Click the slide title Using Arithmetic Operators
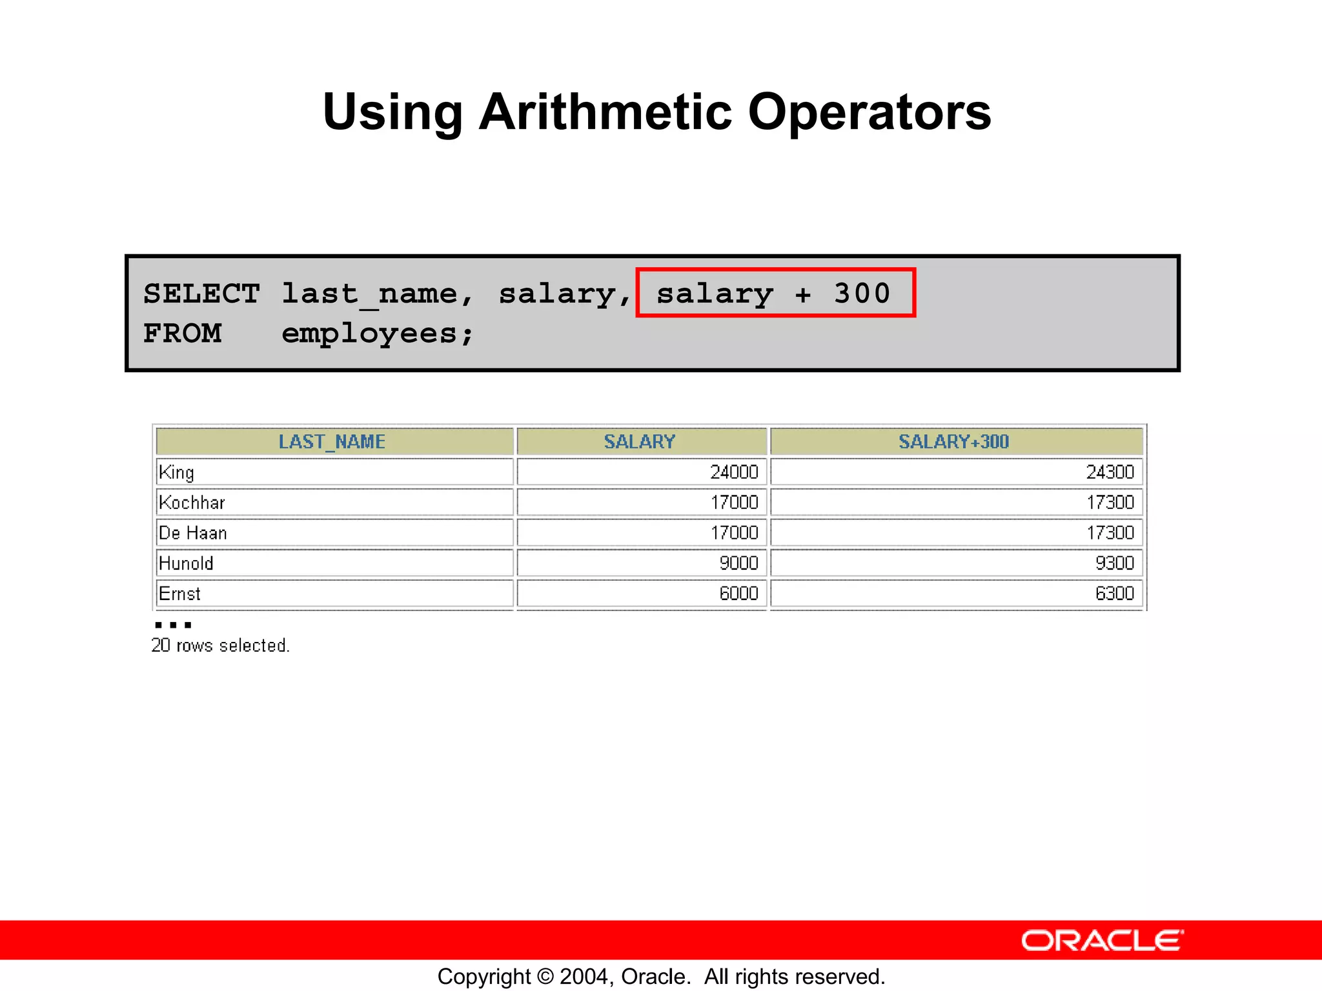This screenshot has height=991, width=1322. (656, 112)
